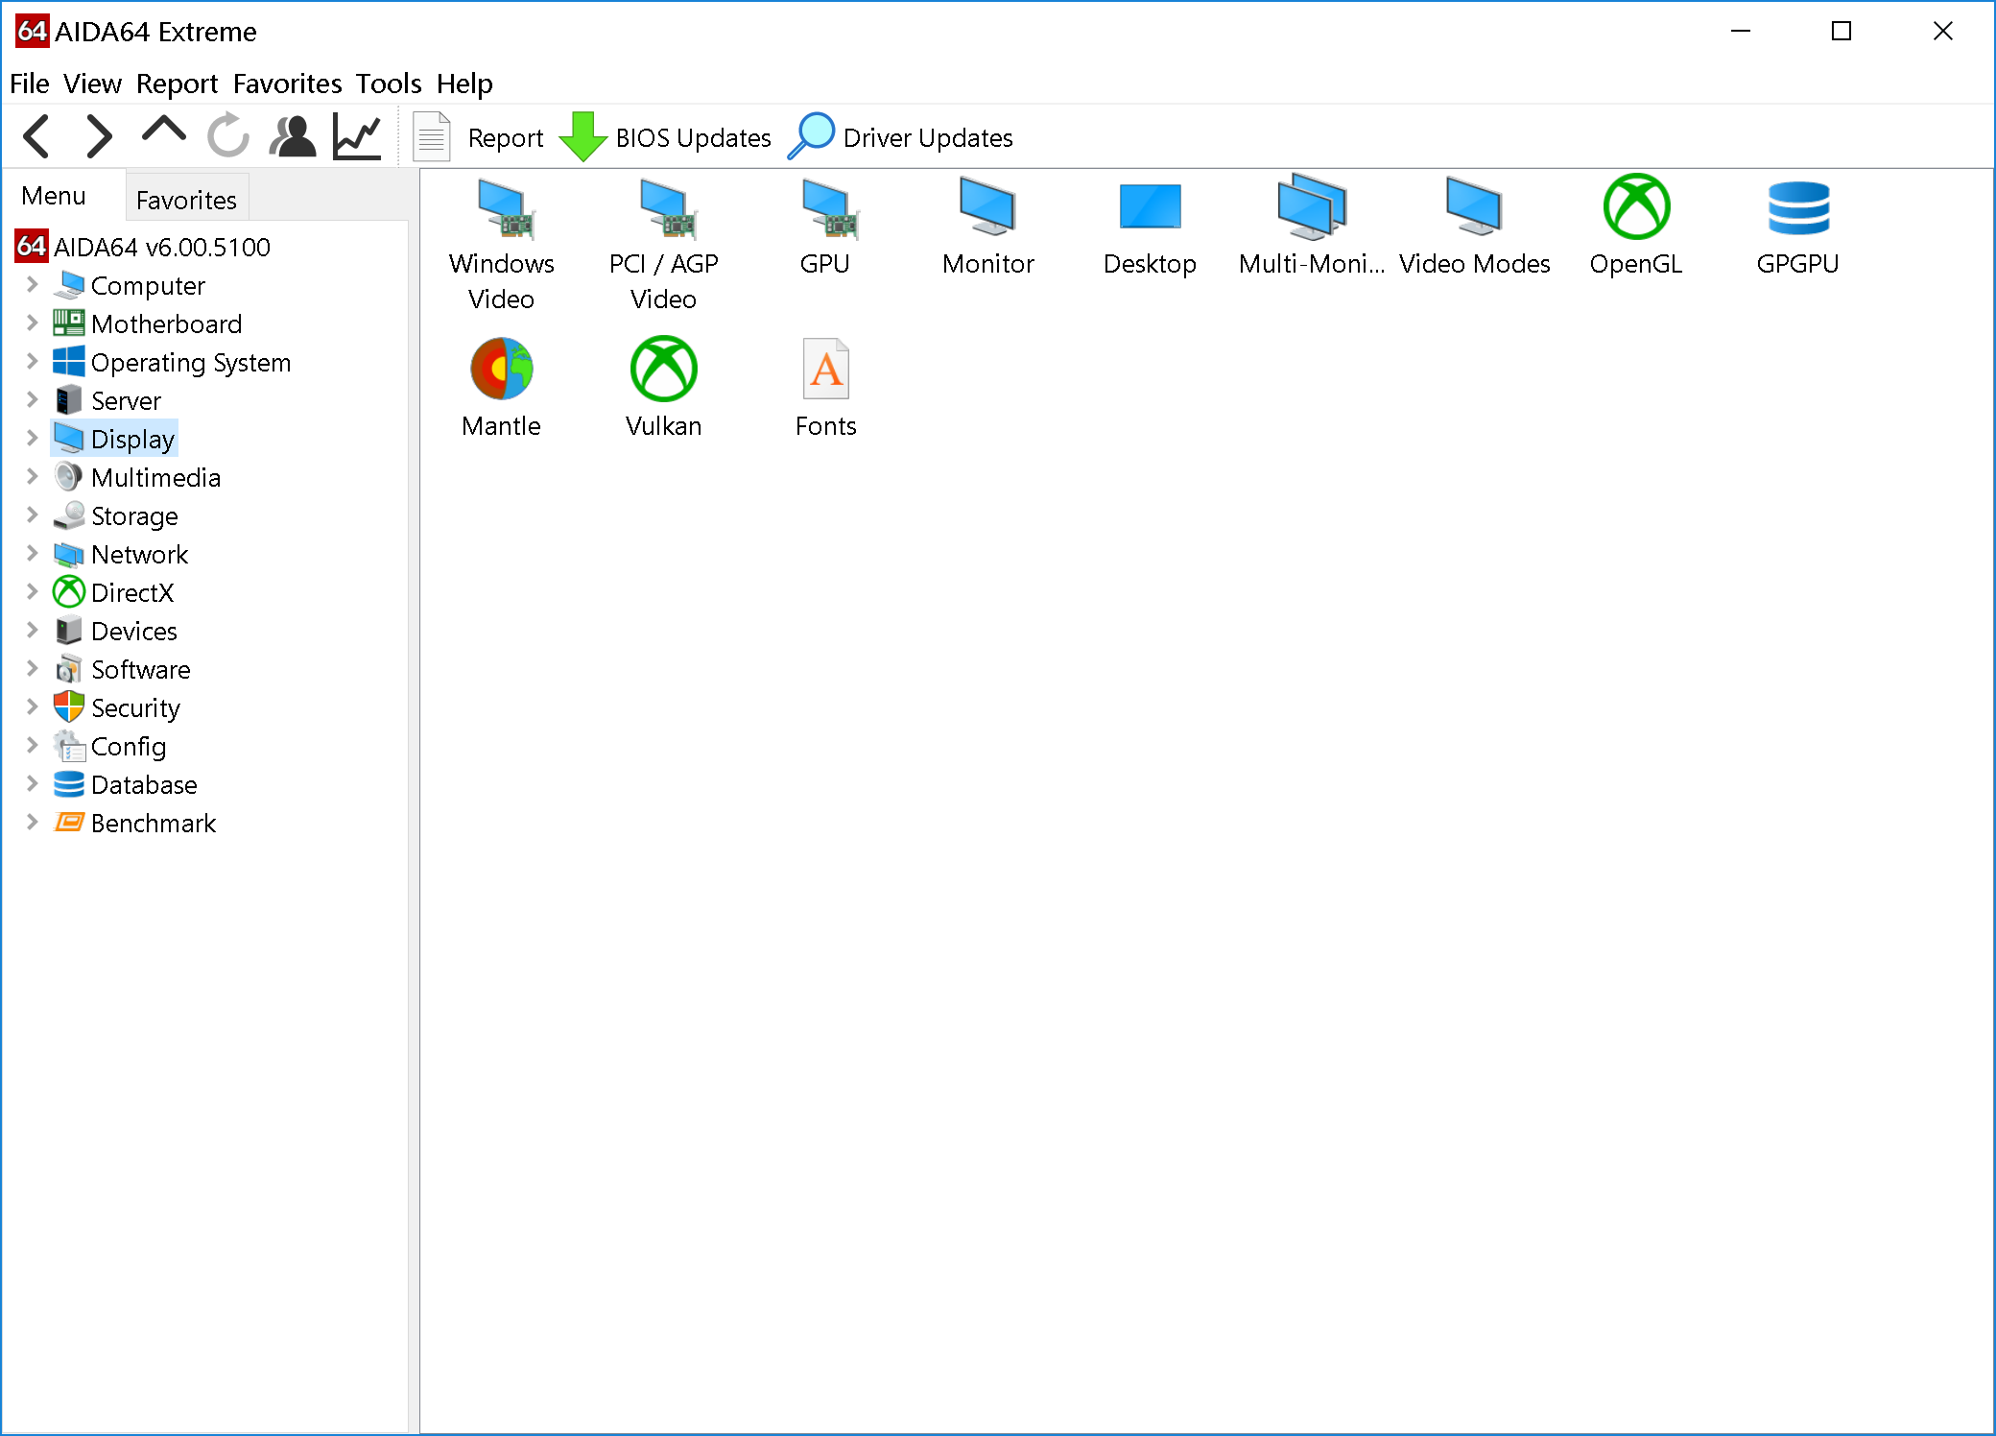
Task: Select AIDA64 v6.00.5100 root node
Action: [144, 247]
